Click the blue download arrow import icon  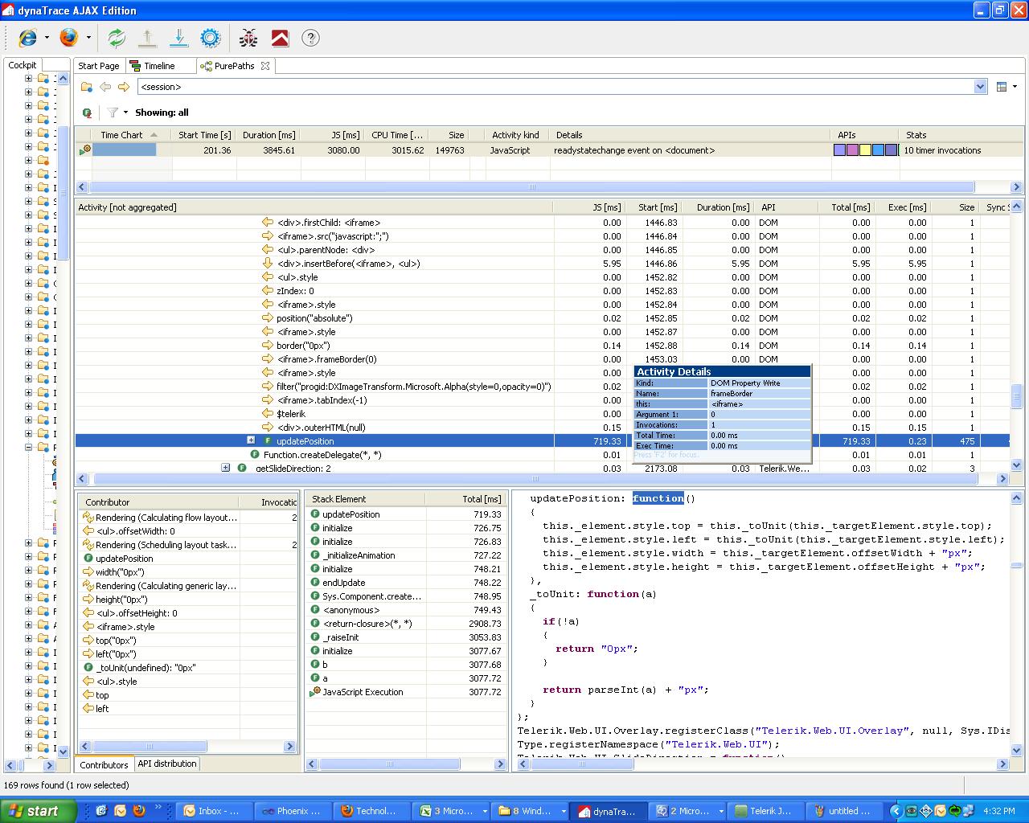(178, 38)
